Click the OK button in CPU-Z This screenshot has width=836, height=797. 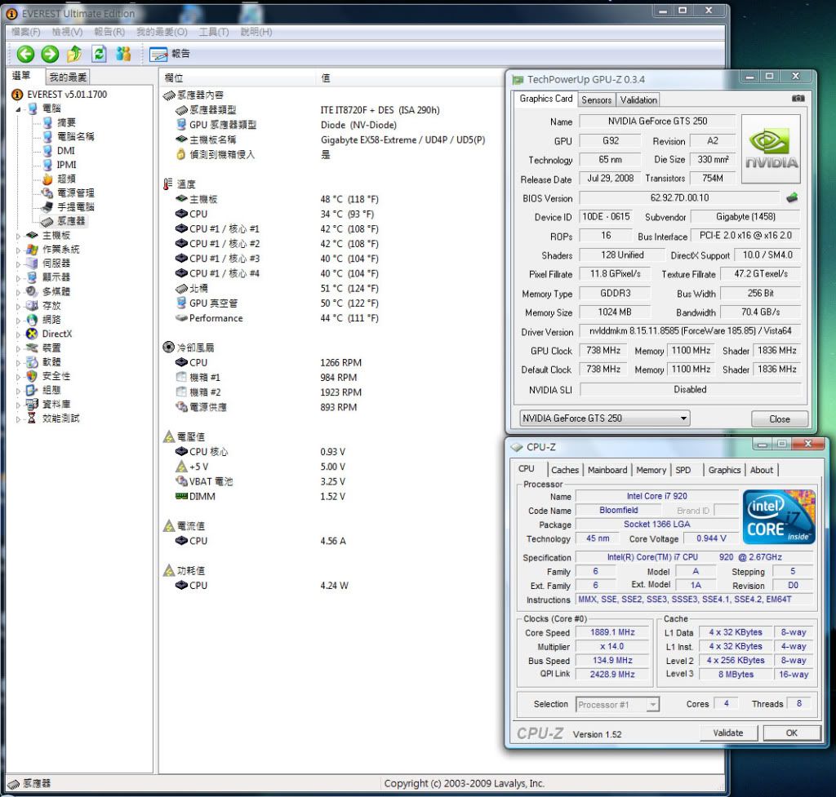click(792, 733)
